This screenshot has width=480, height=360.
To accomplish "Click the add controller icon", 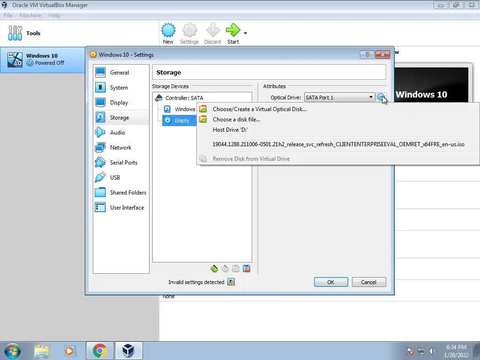I will (214, 269).
